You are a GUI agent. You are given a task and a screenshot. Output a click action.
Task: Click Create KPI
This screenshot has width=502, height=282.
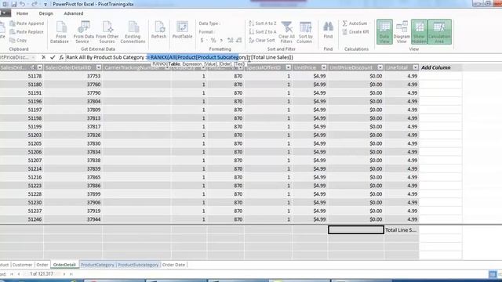point(355,31)
